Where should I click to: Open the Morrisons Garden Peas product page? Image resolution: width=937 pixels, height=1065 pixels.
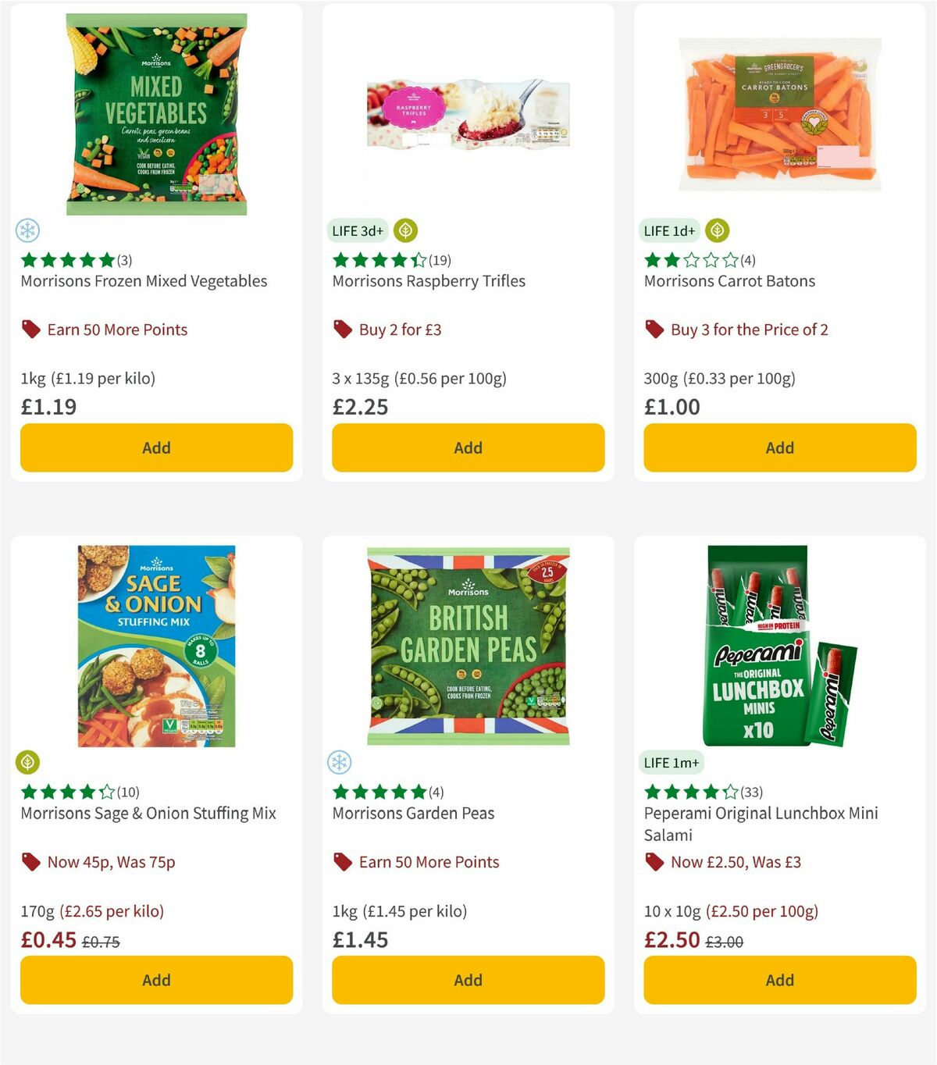pos(413,813)
